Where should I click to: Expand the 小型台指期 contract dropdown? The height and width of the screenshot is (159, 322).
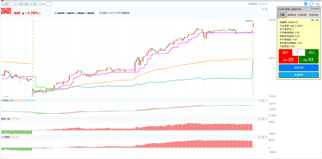tap(24, 4)
